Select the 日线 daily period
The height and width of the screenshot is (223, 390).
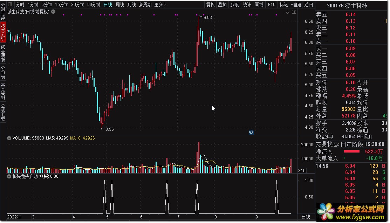pyautogui.click(x=108, y=5)
